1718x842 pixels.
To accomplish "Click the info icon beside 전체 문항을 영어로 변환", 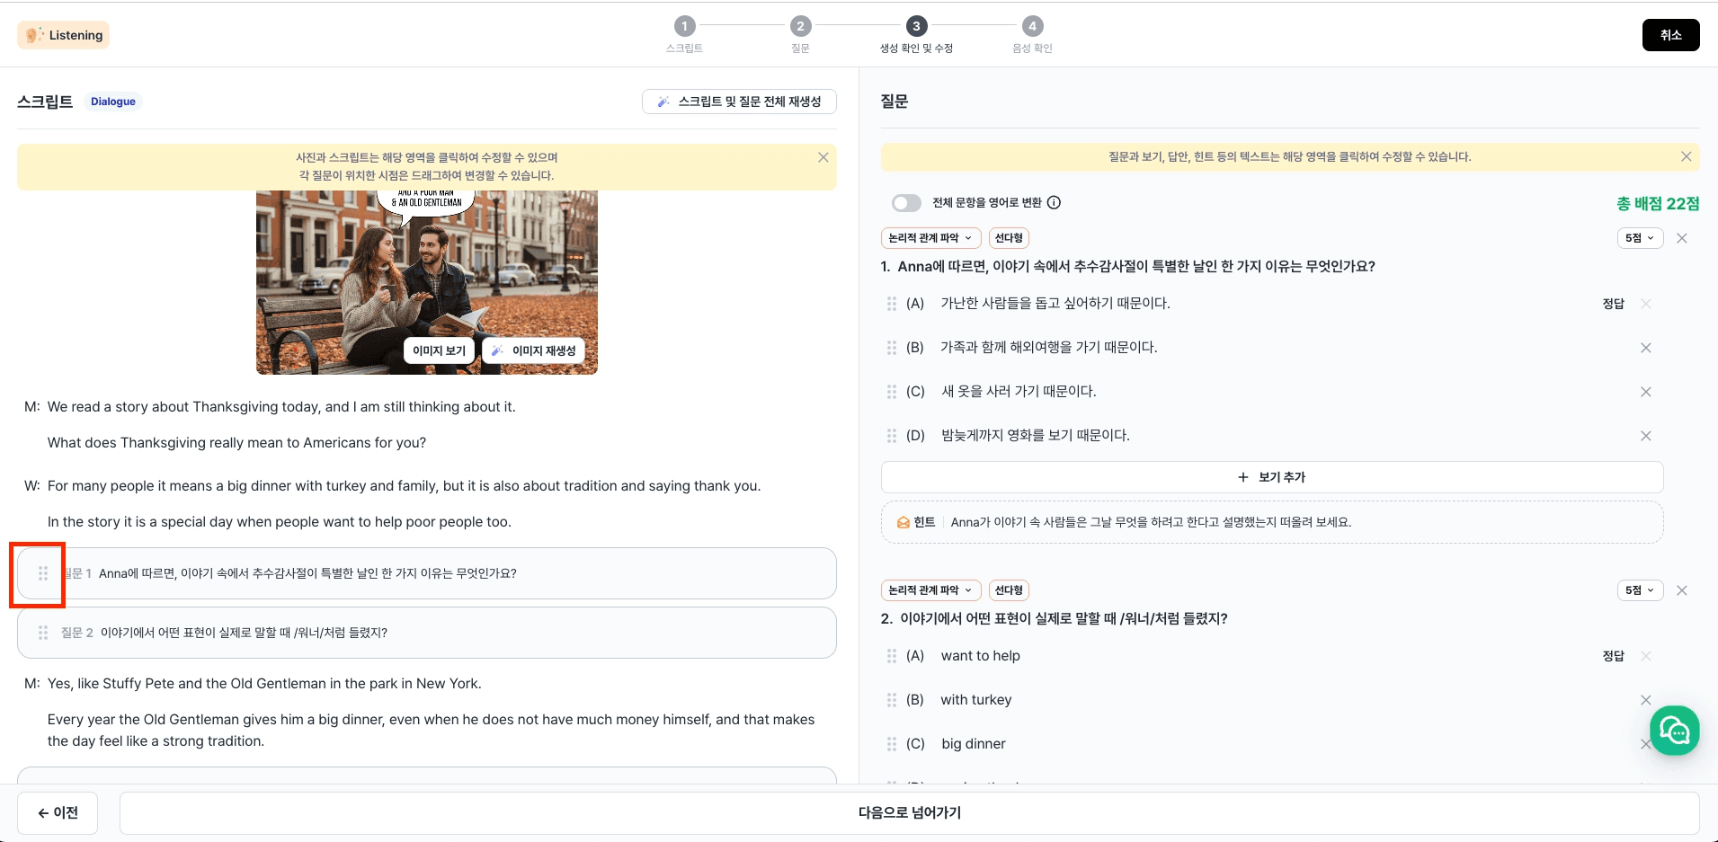I will coord(1055,203).
